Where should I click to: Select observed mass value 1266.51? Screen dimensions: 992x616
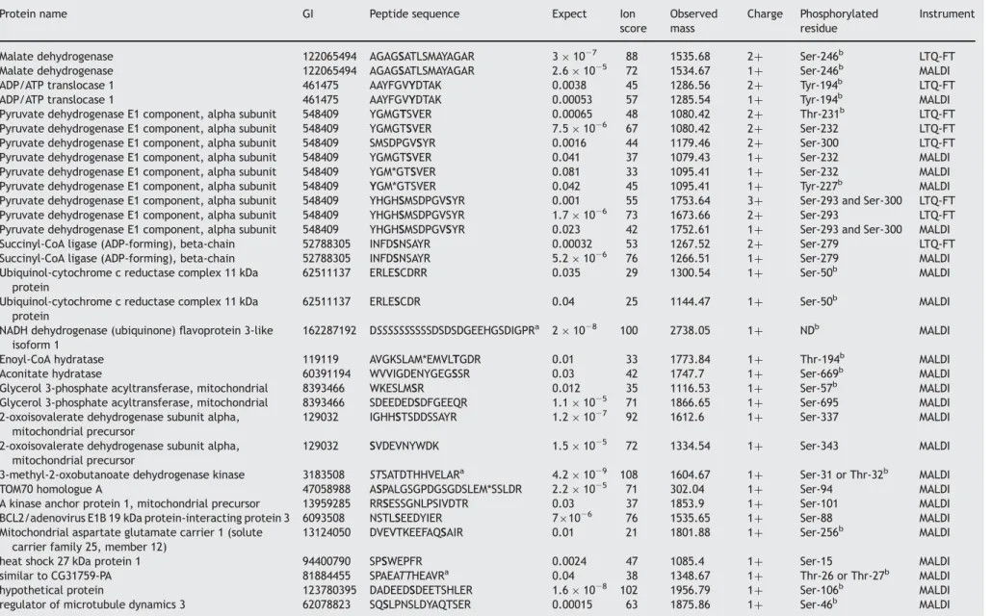click(690, 259)
